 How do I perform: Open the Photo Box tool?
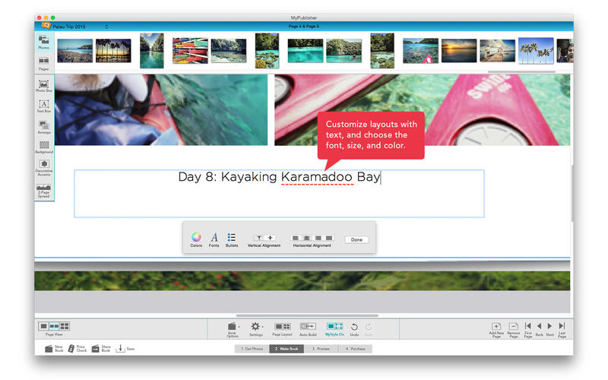43,84
